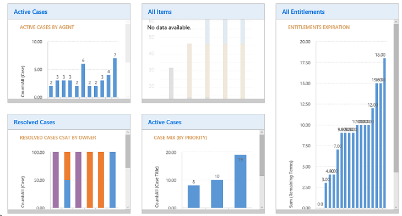Select the bar labeled 19 in Case Mix chart
Viewport: 402px width, 216px height.
click(x=240, y=181)
